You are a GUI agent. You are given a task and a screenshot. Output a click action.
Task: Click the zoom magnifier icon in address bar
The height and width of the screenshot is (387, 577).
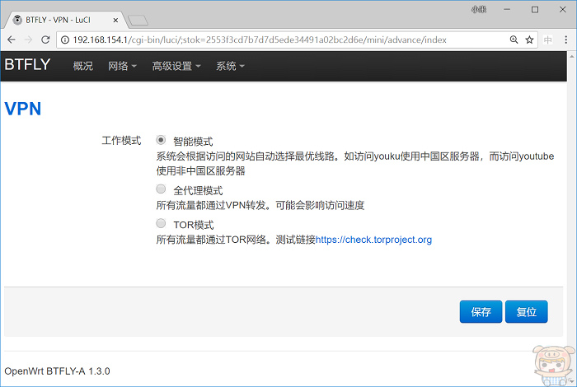514,40
